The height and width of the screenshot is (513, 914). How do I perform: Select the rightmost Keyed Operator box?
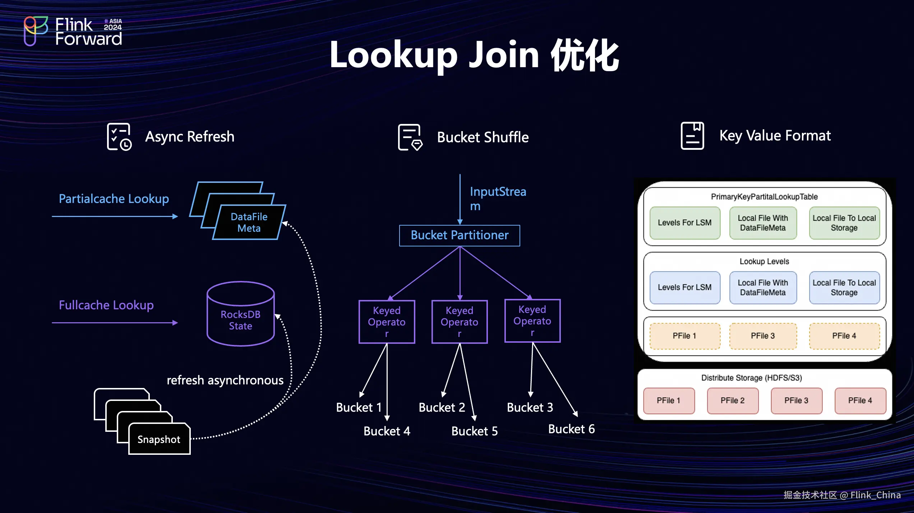pos(532,320)
